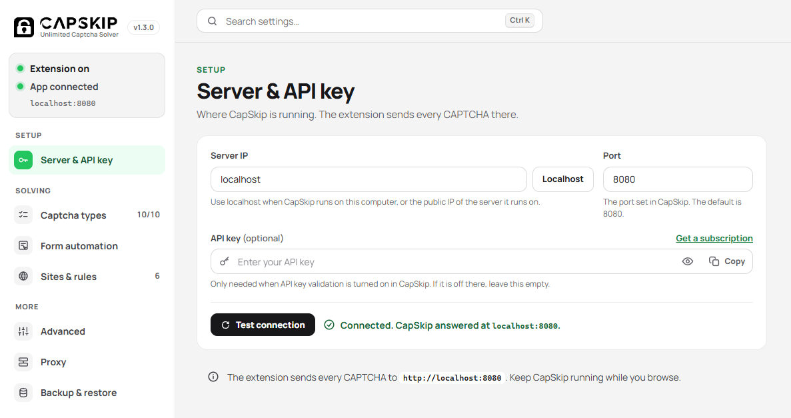Click the v1.3.0 version badge

[144, 27]
